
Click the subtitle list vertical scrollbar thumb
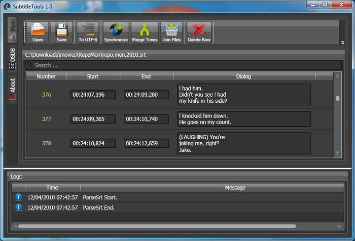point(338,98)
